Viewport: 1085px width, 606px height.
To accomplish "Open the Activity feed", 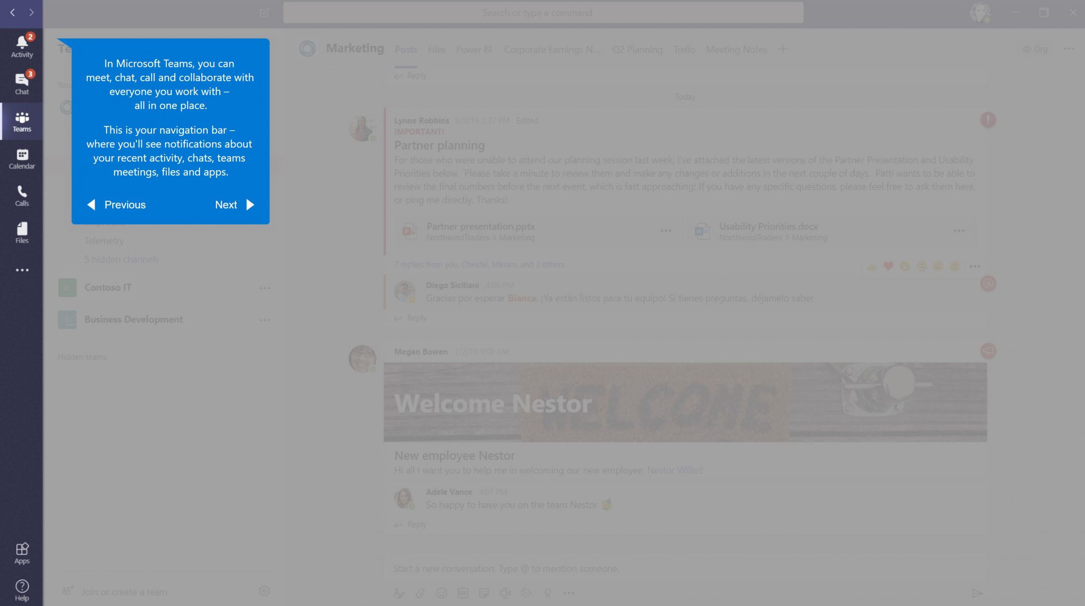I will [22, 45].
